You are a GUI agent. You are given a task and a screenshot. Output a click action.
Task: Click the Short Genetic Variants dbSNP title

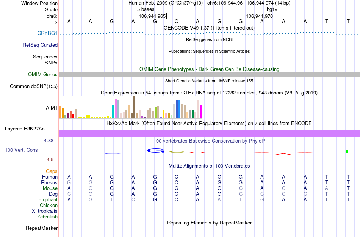point(209,81)
